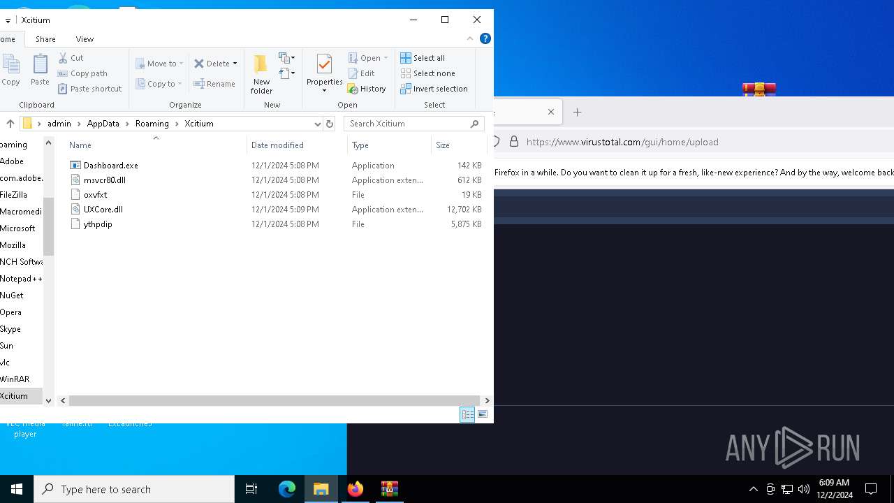Image resolution: width=894 pixels, height=503 pixels.
Task: Switch to the Share ribbon tab
Action: [45, 39]
